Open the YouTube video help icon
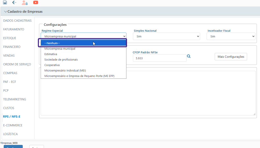260x148 pixels. coord(36,3)
